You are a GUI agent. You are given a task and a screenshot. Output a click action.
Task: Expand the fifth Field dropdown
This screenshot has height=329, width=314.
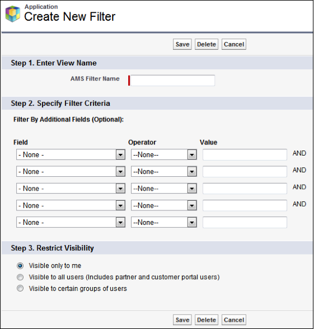click(71, 222)
